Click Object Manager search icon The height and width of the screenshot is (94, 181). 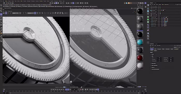(x=176, y=4)
